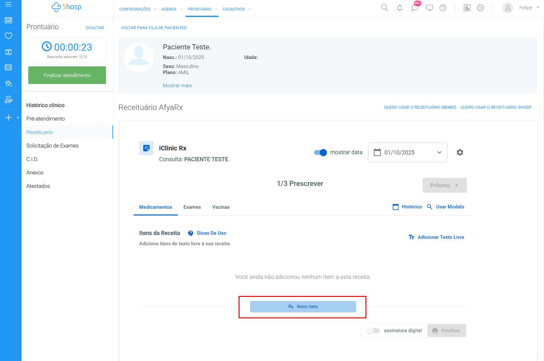Click the Mostrar mais link

177,86
